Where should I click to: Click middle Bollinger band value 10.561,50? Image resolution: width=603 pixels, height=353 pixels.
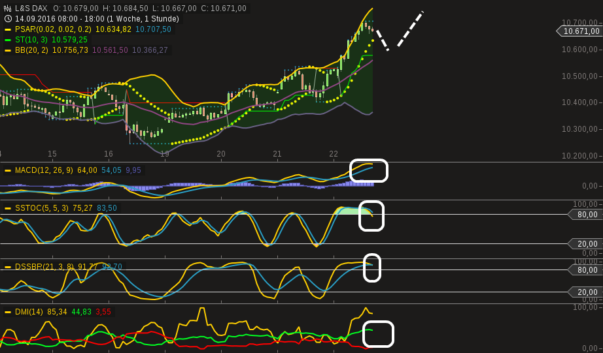tap(110, 50)
